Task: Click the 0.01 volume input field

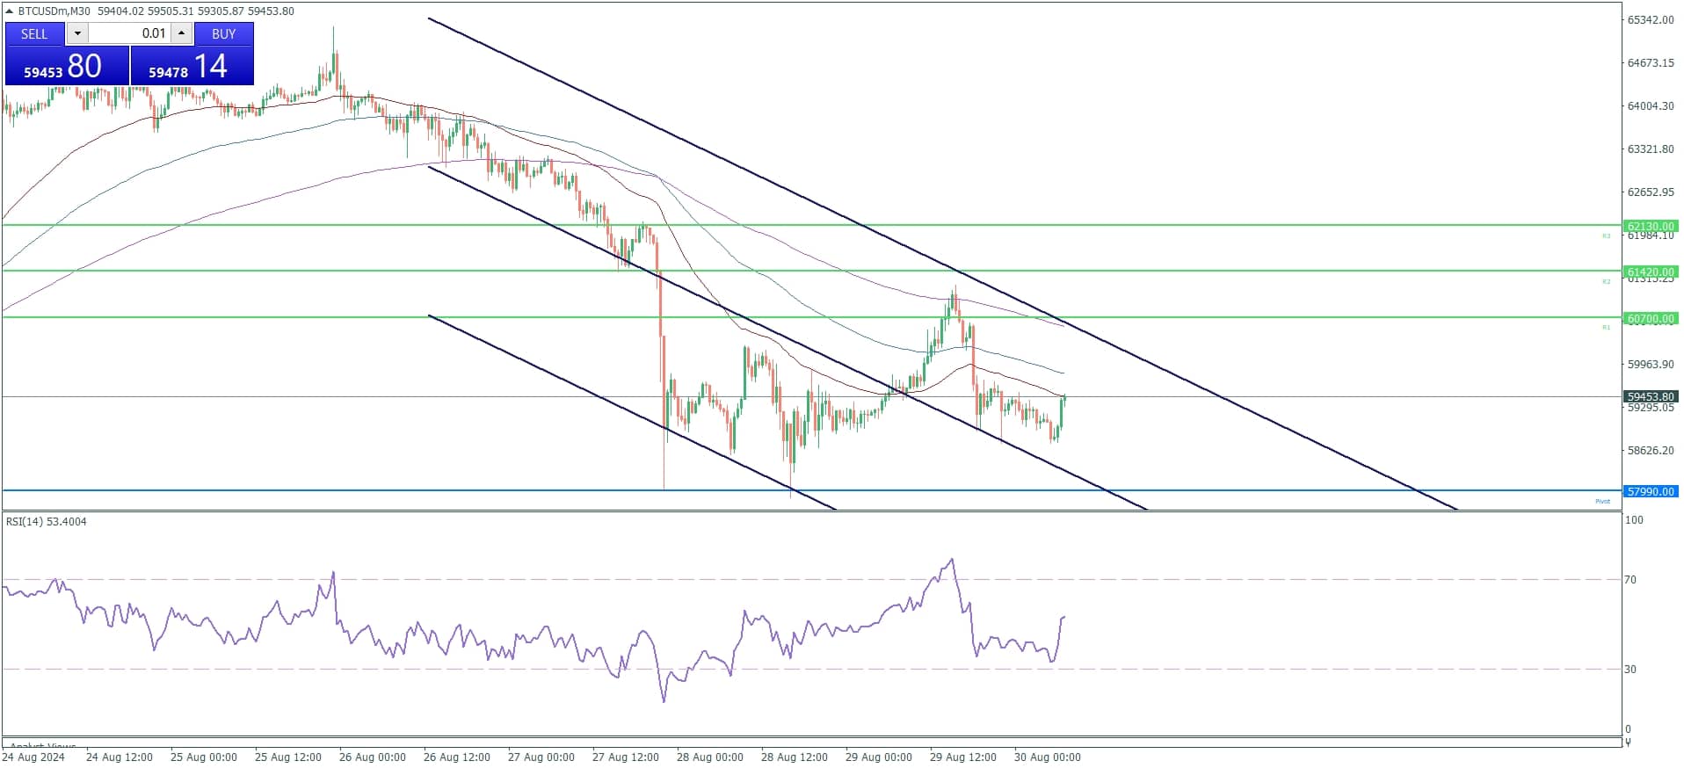Action: 129,33
